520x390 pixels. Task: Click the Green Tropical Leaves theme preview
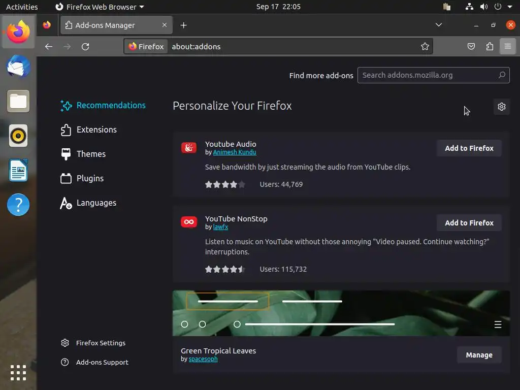341,313
